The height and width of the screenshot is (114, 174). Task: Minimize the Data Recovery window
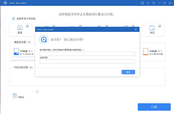159,3
